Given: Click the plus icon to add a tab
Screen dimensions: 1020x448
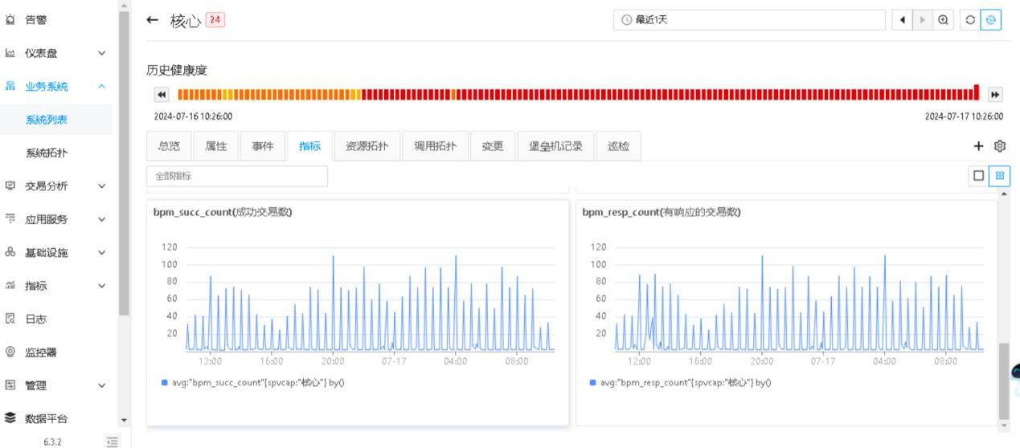Looking at the screenshot, I should (x=978, y=146).
